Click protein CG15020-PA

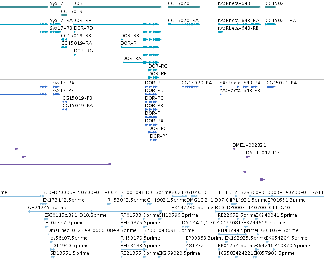point(190,87)
